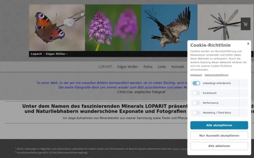This screenshot has height=158, width=254.
Task: Open the shopping cart icon
Action: click(246, 24)
